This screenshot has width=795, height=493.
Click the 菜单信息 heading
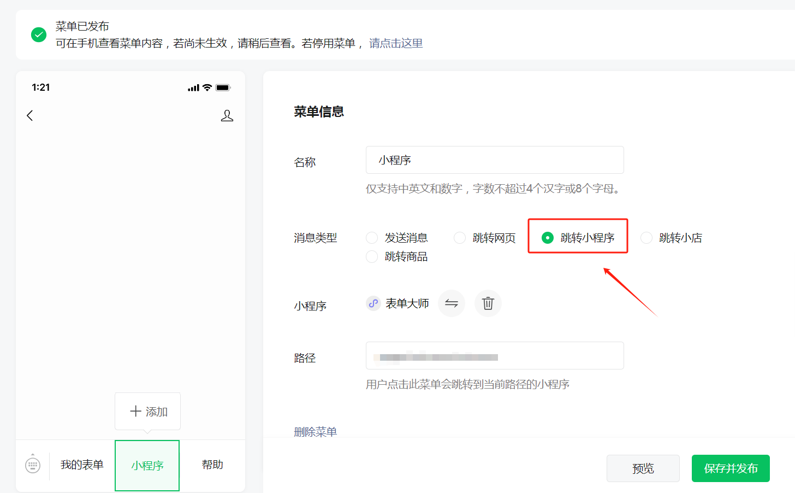click(x=319, y=112)
